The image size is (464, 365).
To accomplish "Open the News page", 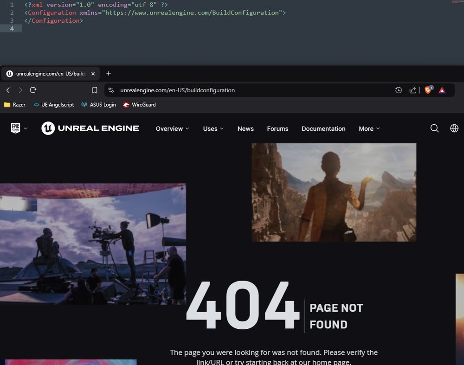I will (245, 128).
